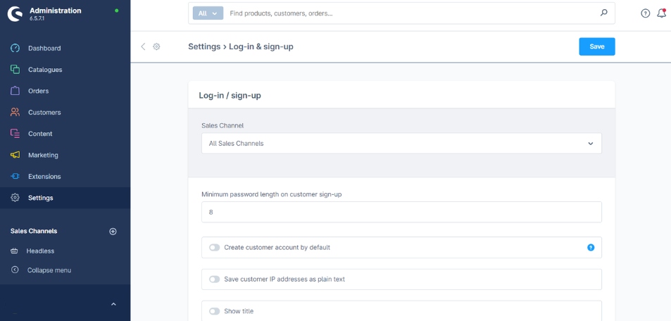
Task: Go to Dashboard in the sidebar
Action: pos(44,49)
